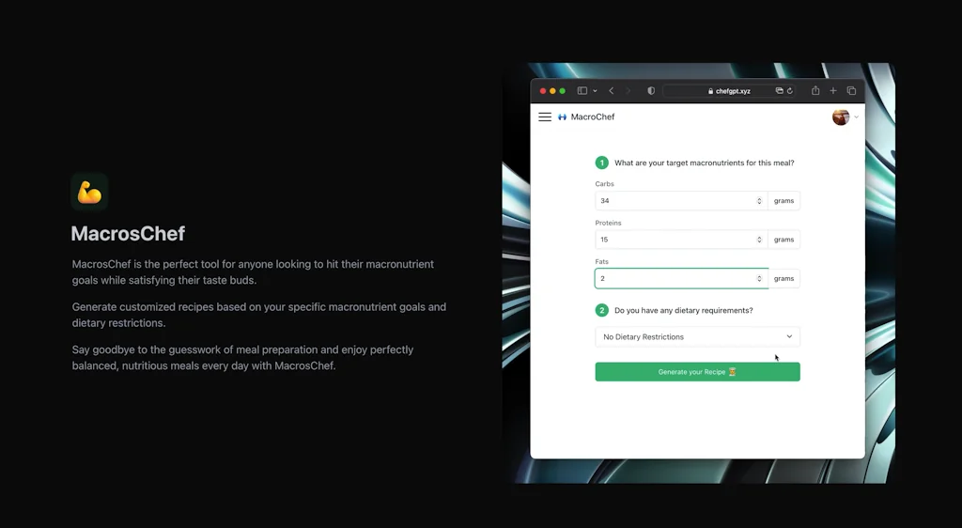
Task: Adjust the Fats value stepper arrows
Action: point(759,278)
